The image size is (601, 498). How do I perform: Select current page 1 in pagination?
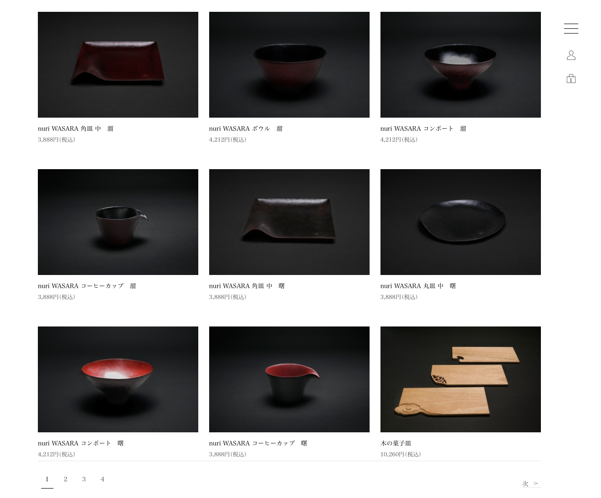[x=47, y=479]
